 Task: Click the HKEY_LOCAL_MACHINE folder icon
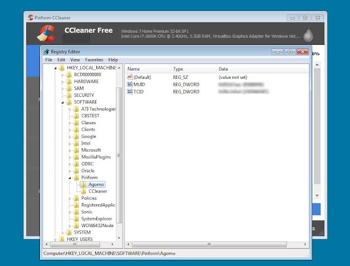[x=62, y=68]
